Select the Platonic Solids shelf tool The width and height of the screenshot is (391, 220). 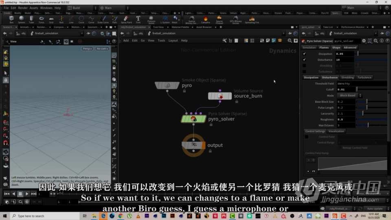point(151,20)
